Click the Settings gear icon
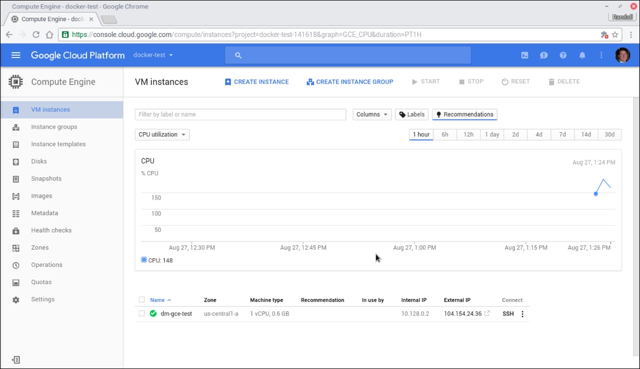 point(16,299)
